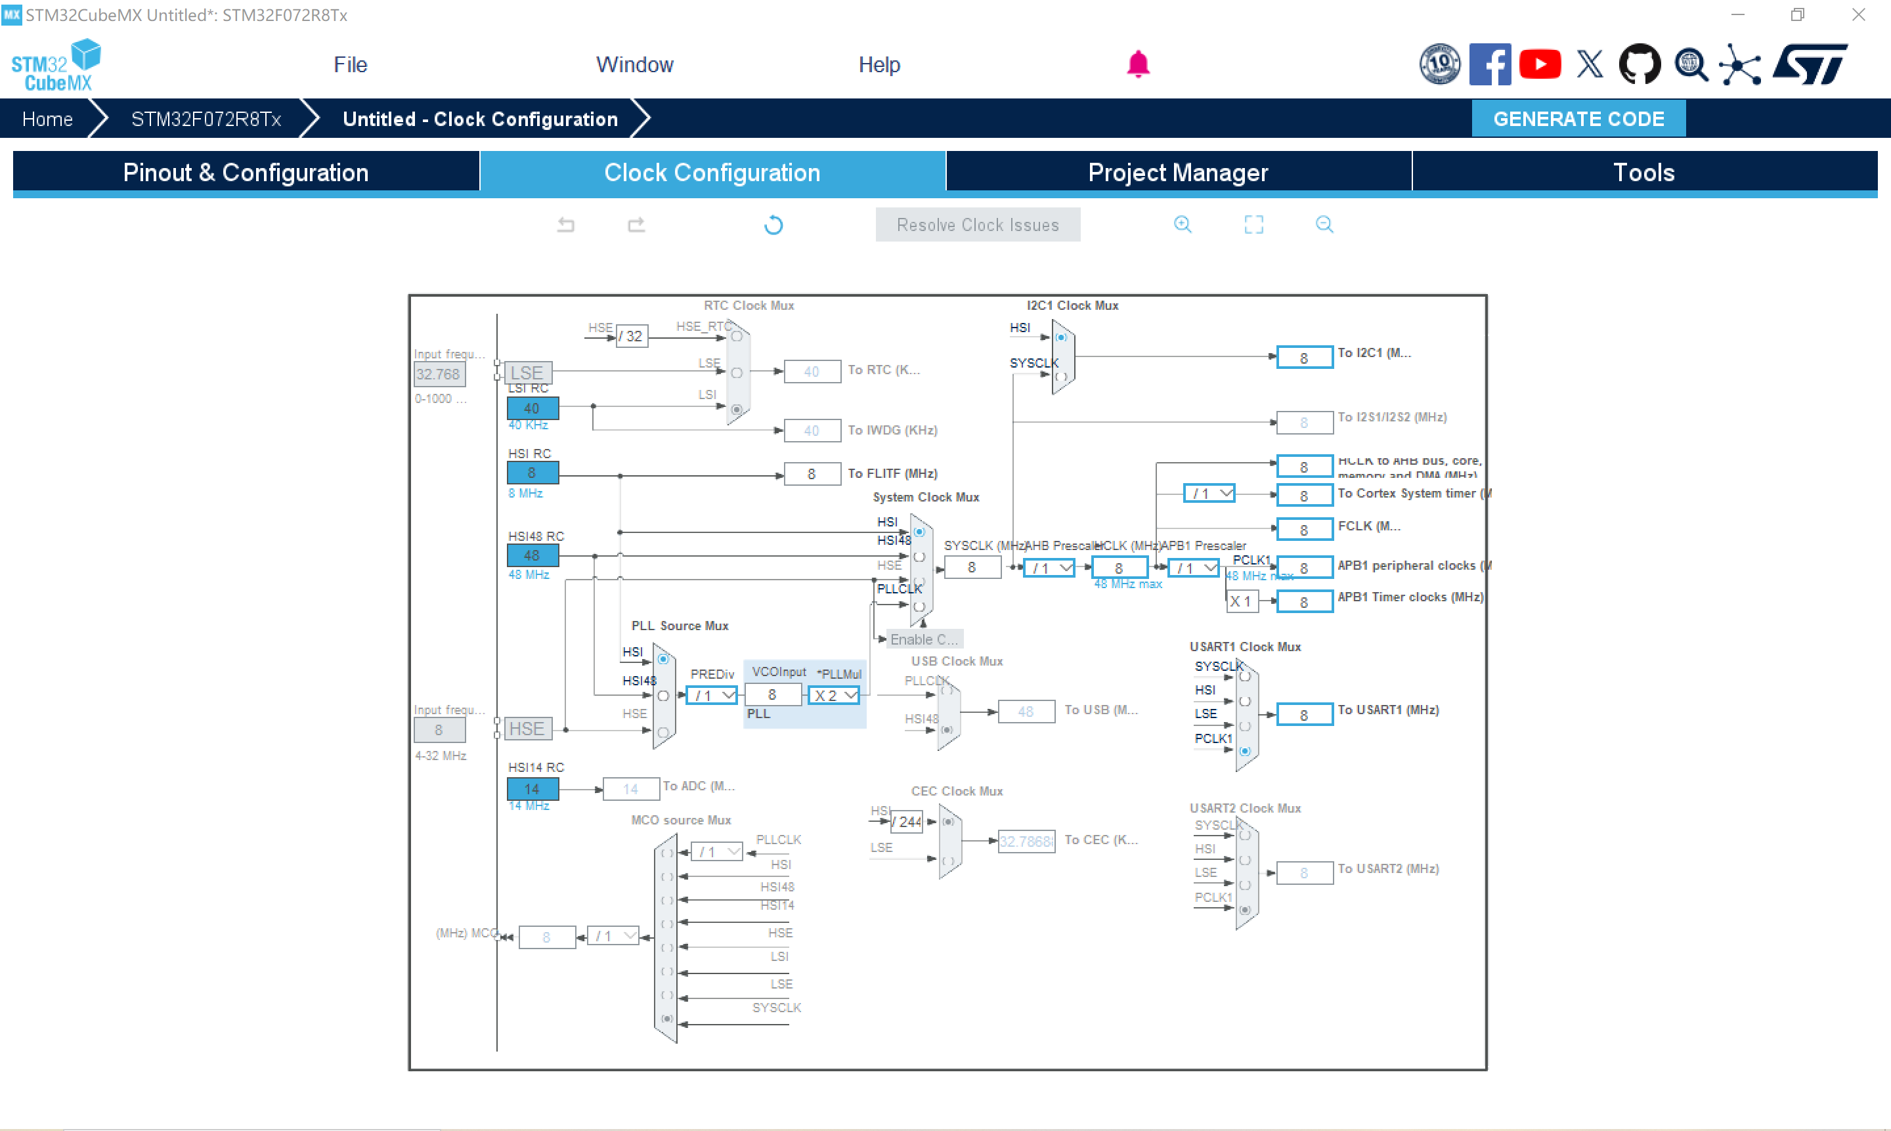Screen dimensions: 1891x1131
Task: Select HSE in PLL Source Mux
Action: click(x=663, y=733)
